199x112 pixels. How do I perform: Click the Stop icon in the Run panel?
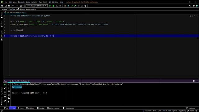click(x=5, y=92)
